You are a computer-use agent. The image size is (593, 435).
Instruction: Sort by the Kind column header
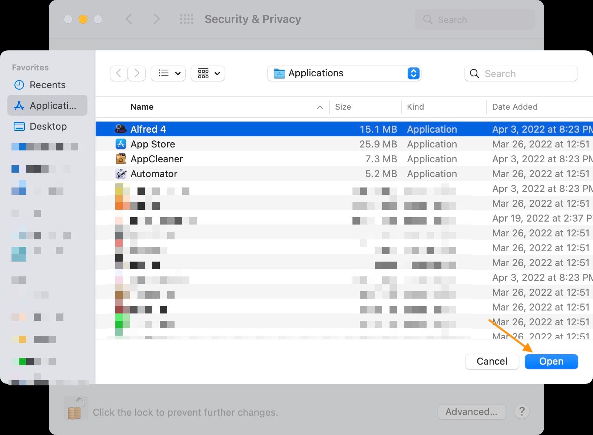415,107
